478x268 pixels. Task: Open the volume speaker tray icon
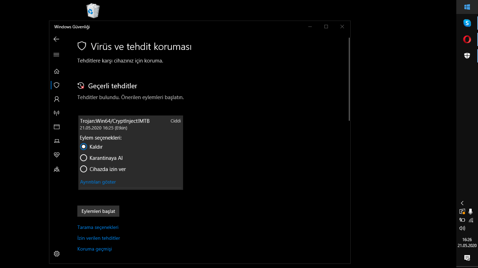tap(462, 228)
